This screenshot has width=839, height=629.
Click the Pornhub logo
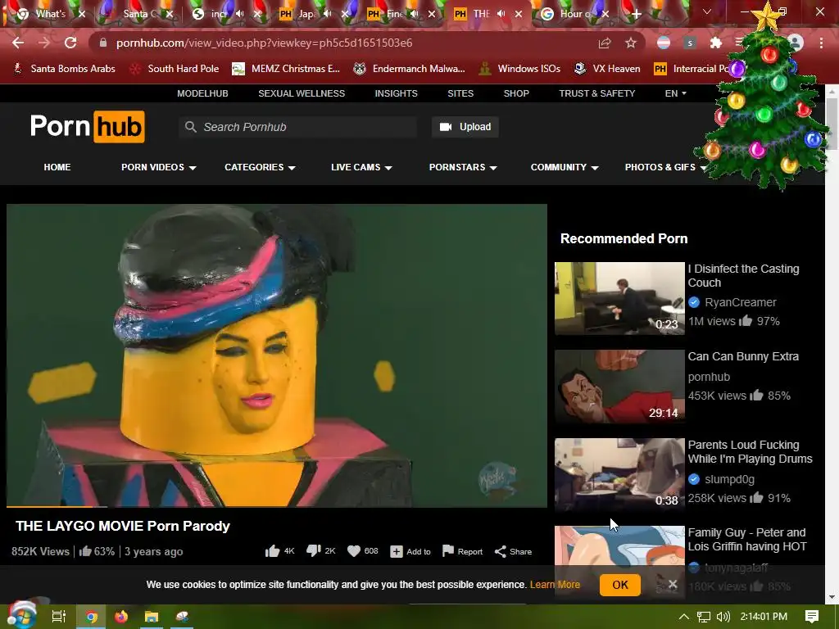87,127
